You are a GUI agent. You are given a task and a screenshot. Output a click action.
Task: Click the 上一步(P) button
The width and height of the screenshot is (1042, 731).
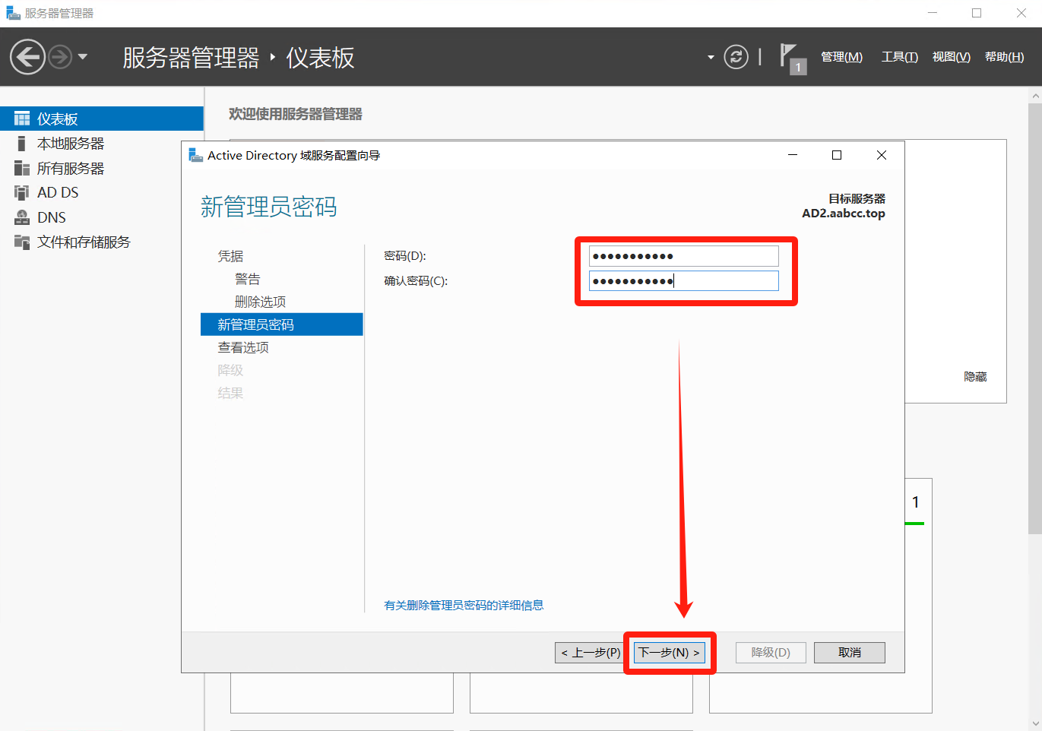591,653
